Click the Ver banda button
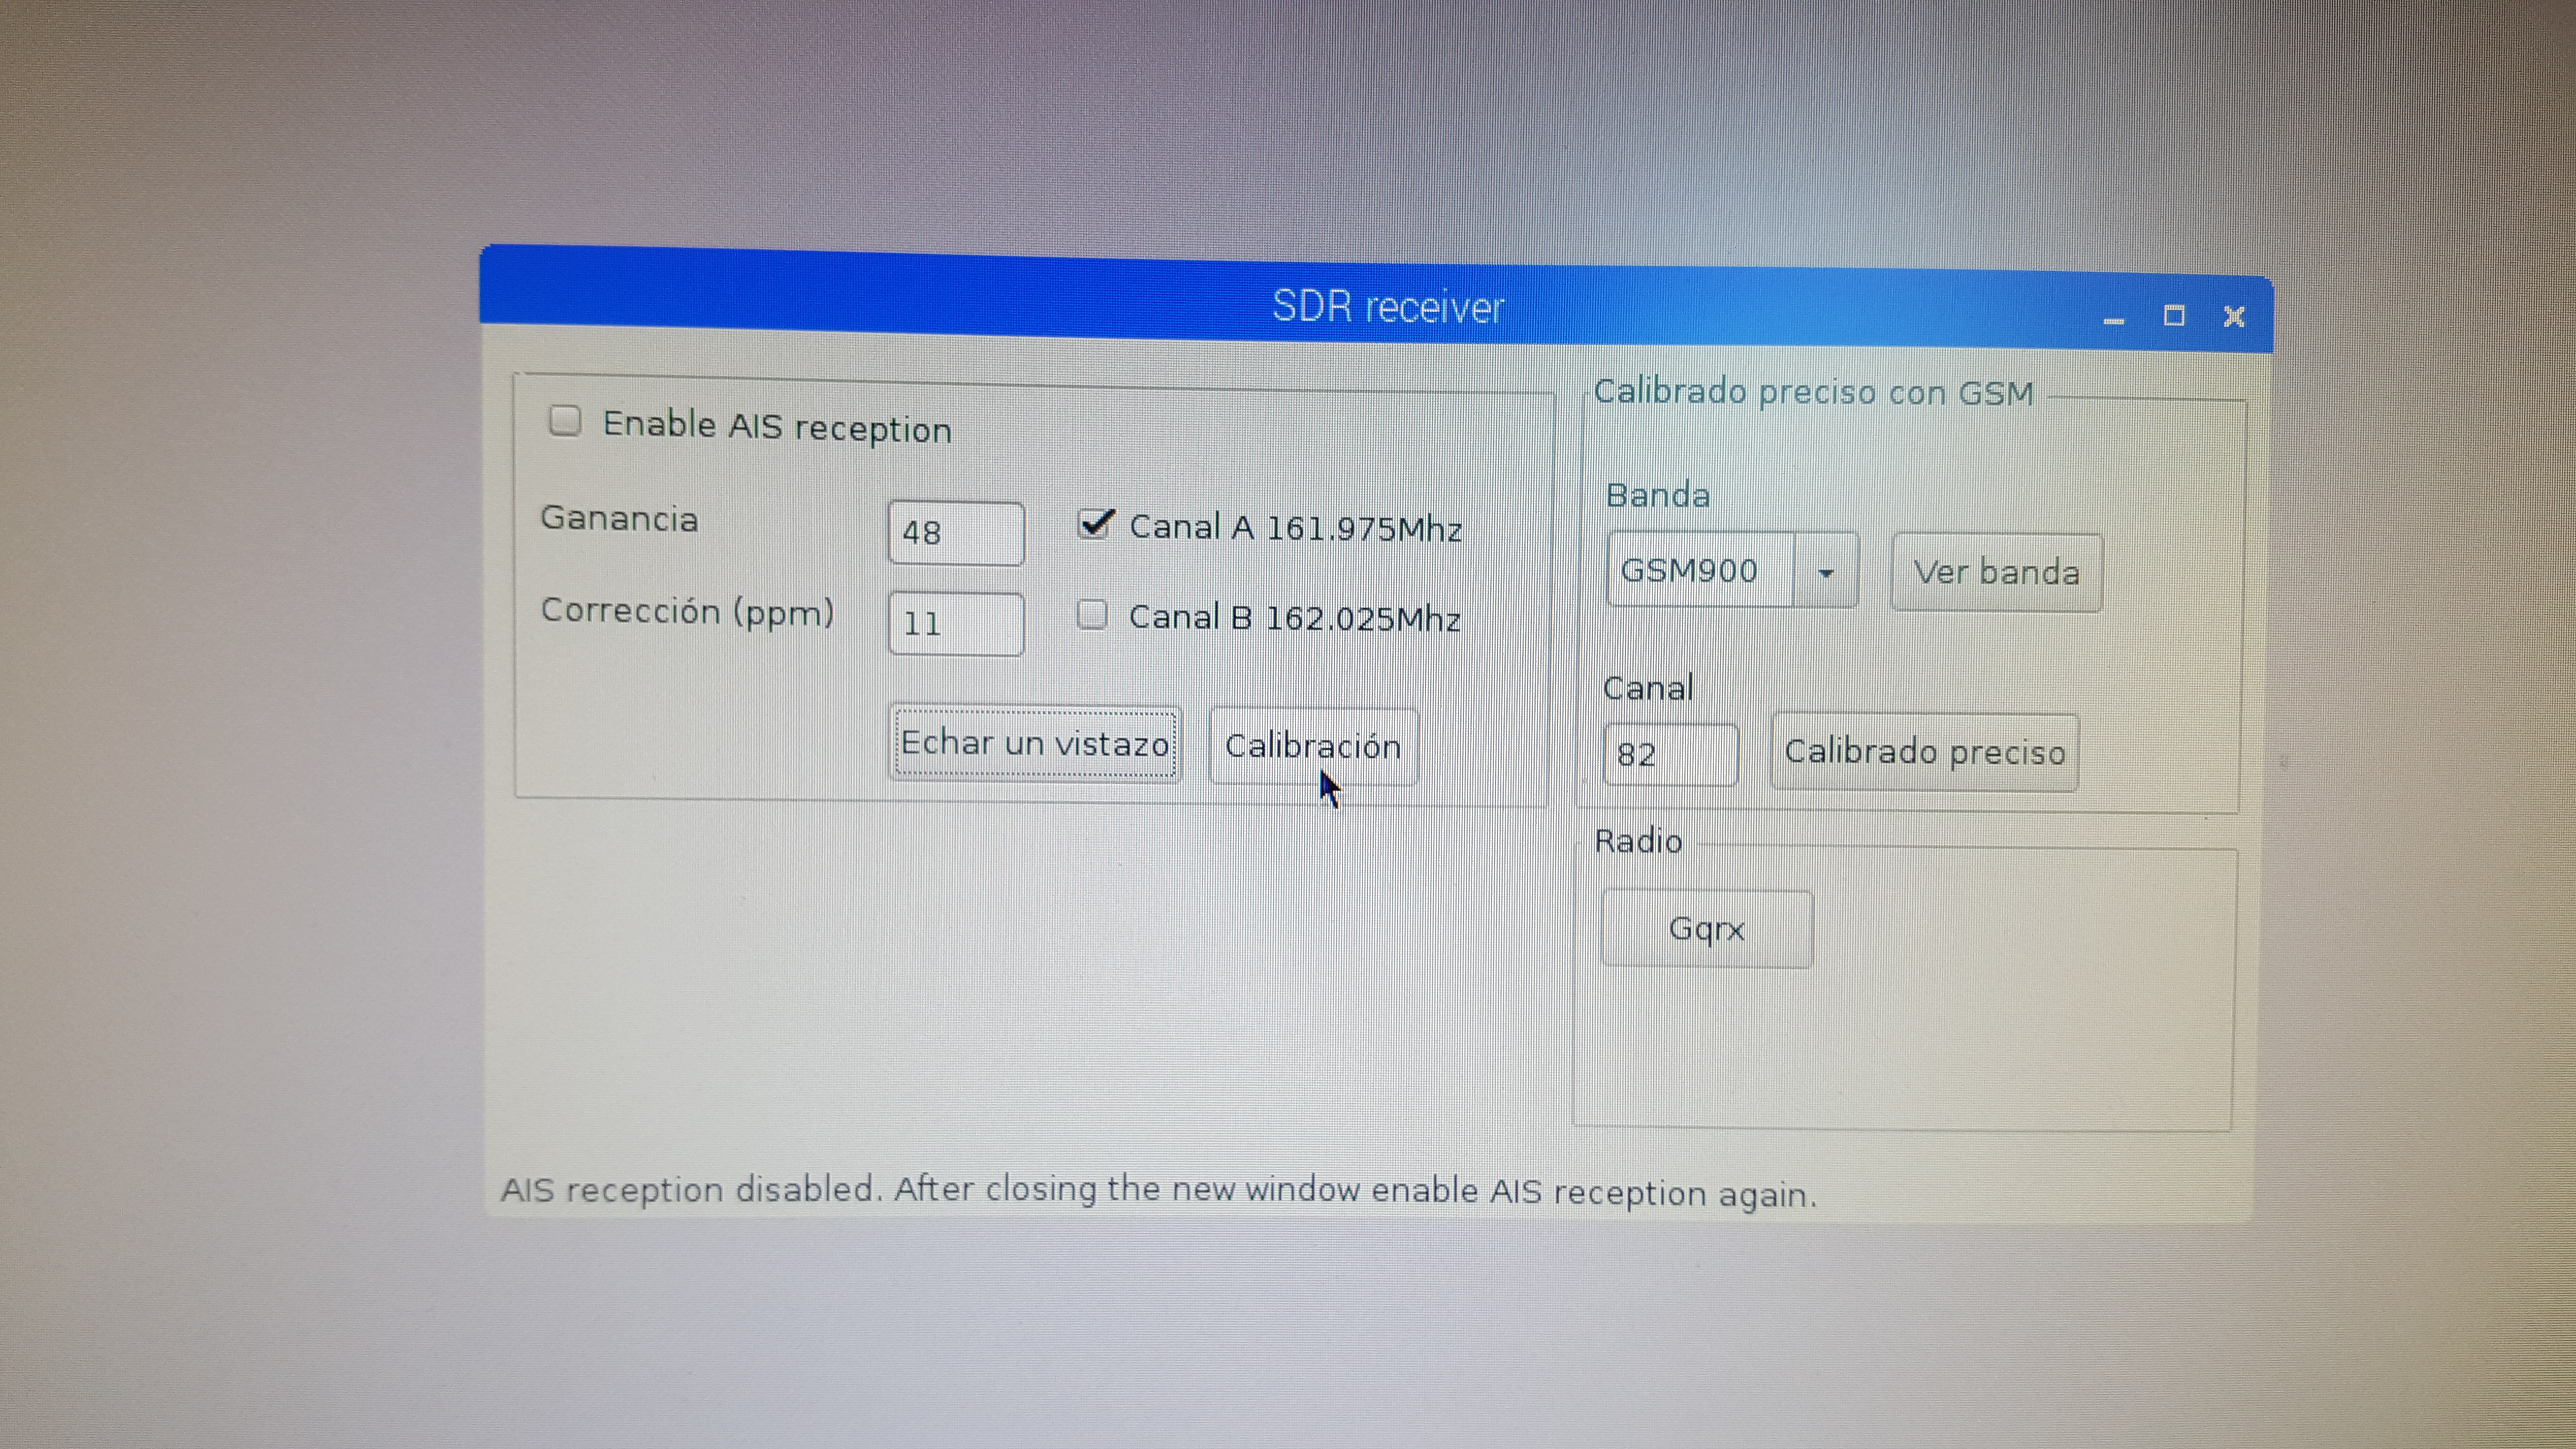 [x=1996, y=573]
